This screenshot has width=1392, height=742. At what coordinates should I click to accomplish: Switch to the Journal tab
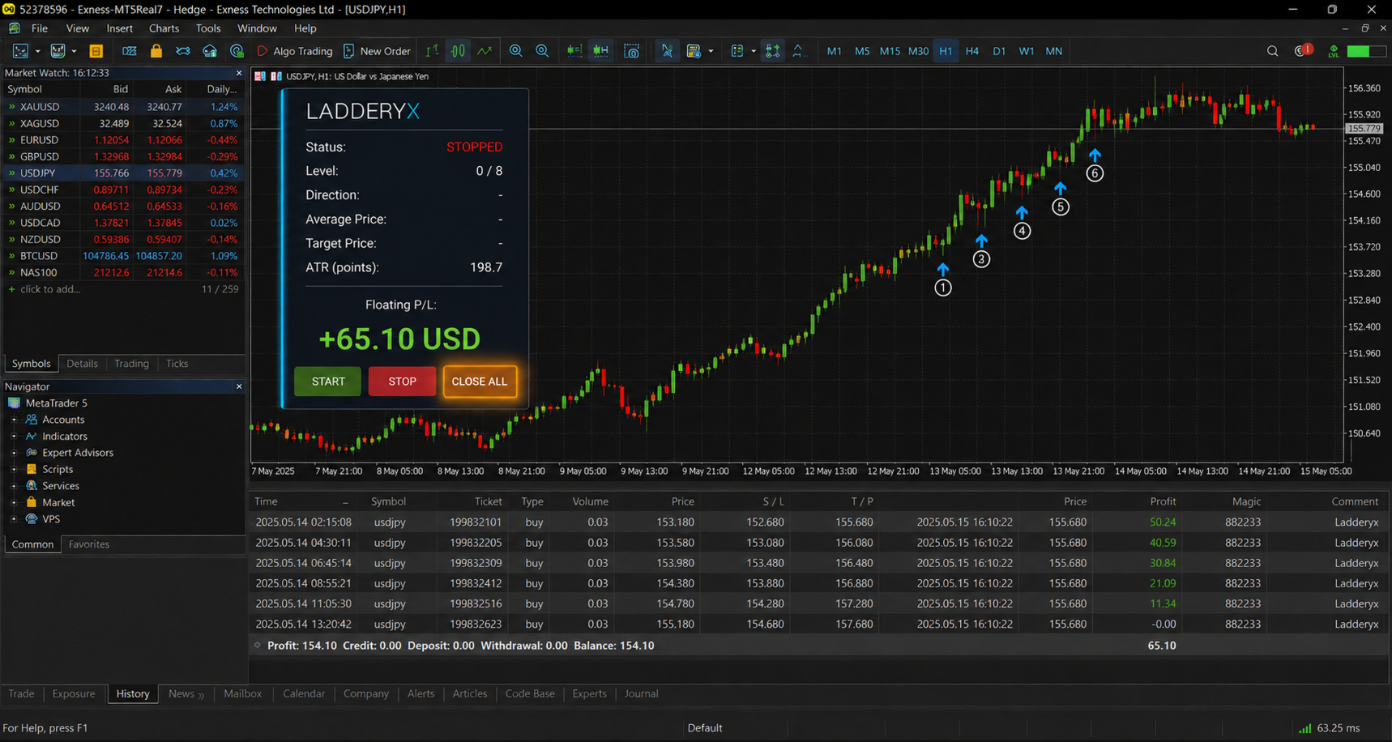pyautogui.click(x=641, y=693)
